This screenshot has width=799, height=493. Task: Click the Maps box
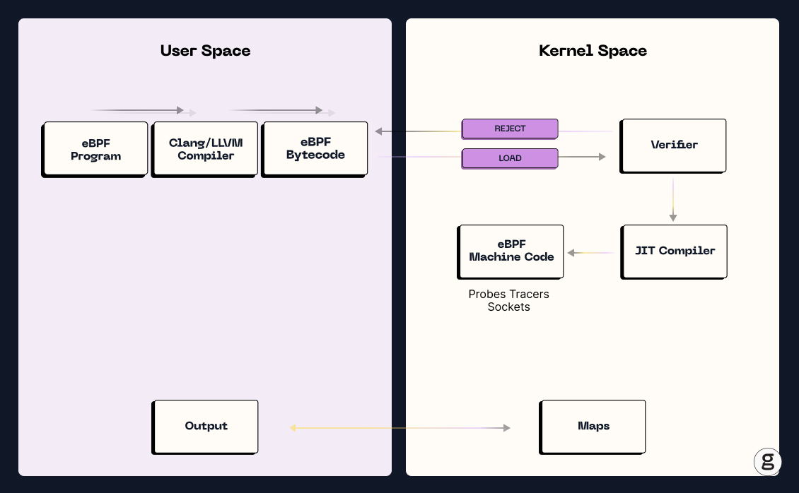coord(593,427)
